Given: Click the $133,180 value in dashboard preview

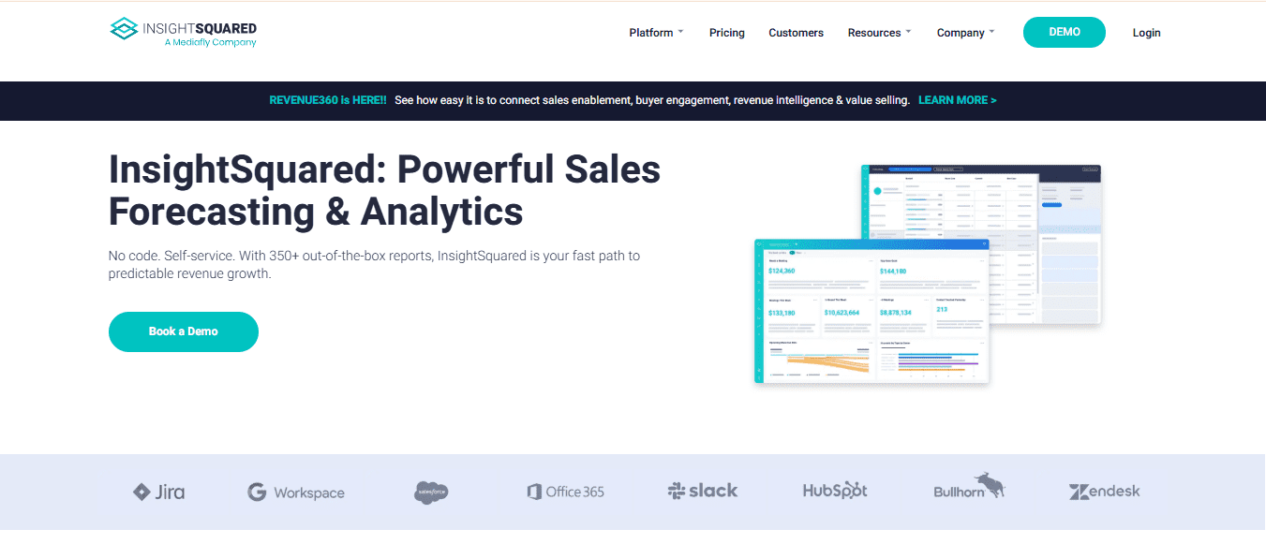Looking at the screenshot, I should pos(782,313).
